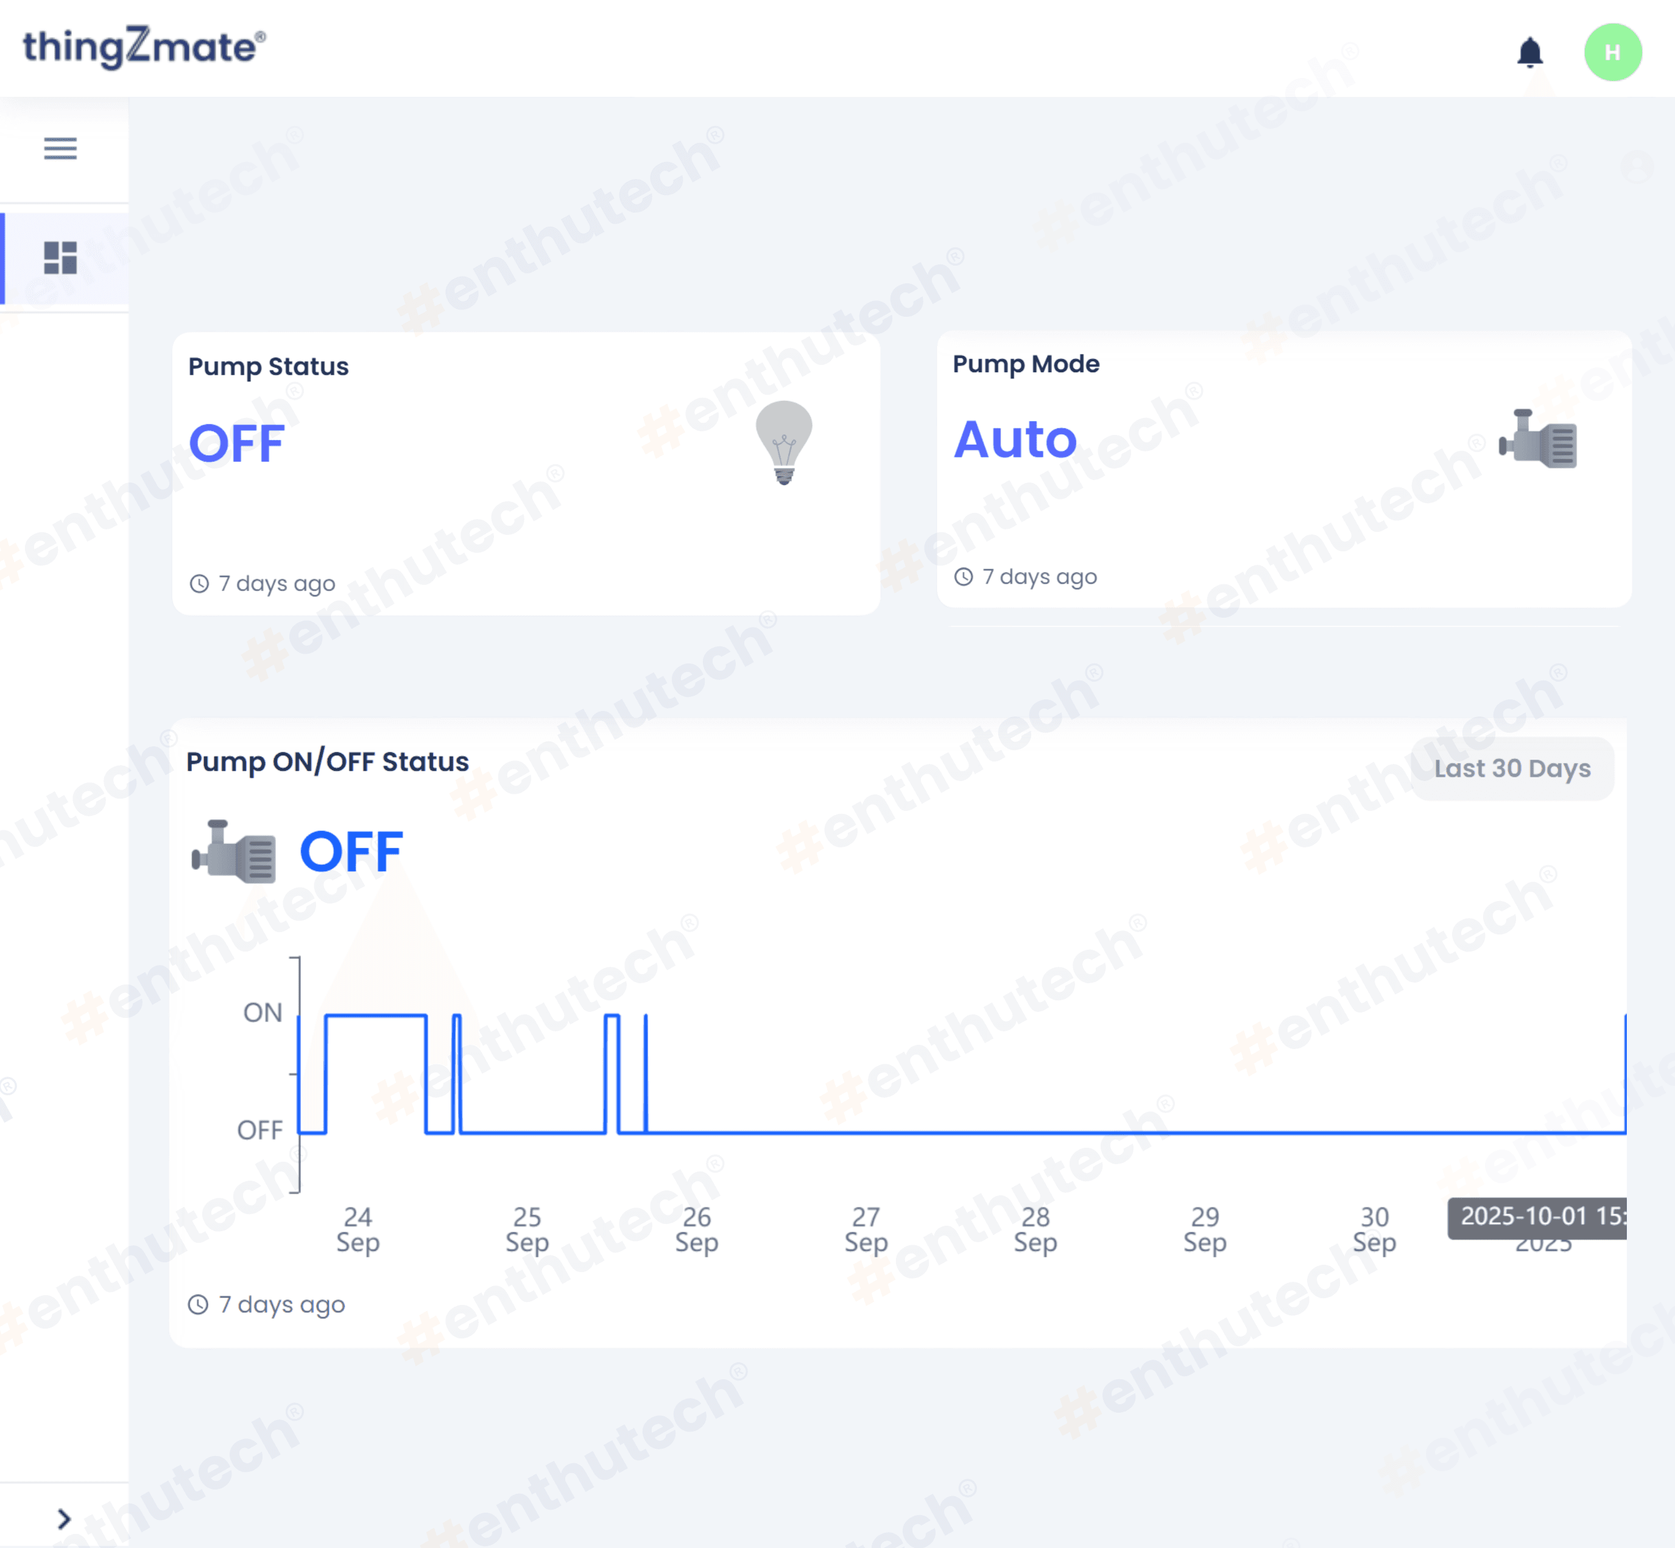Click the ON label on chart y-axis

click(x=262, y=1013)
